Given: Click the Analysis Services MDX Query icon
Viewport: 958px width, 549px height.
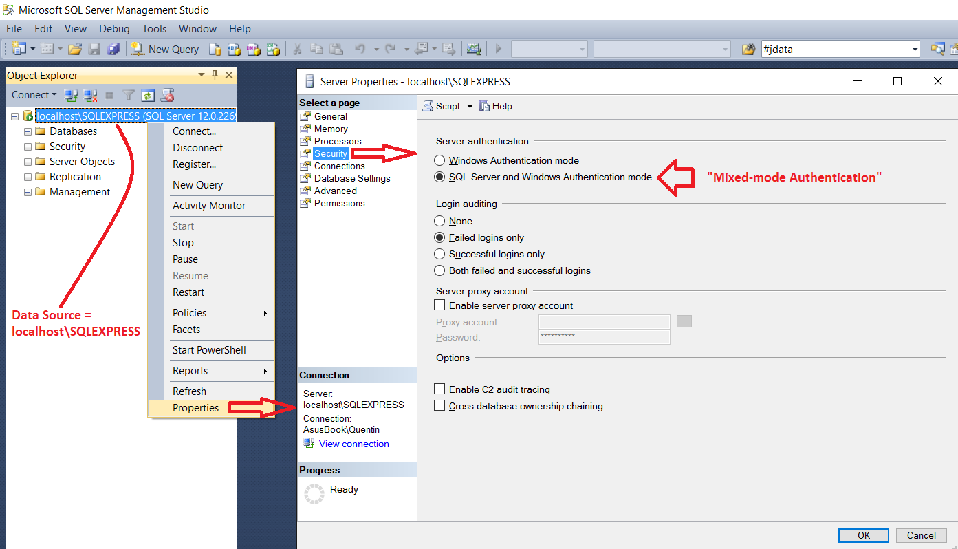Looking at the screenshot, I should pos(234,49).
